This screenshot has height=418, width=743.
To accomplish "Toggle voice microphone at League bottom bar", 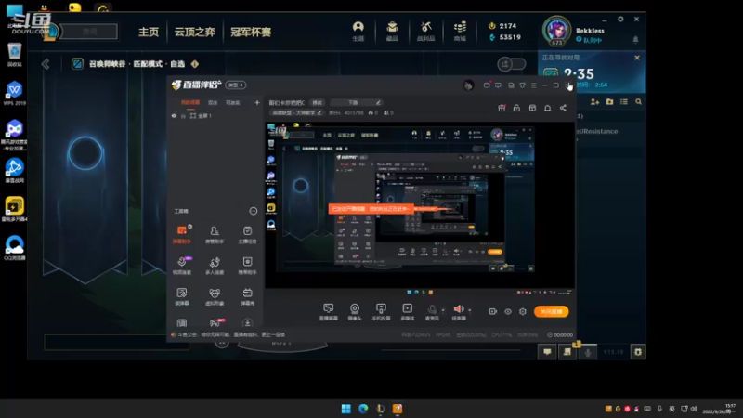I will [588, 352].
